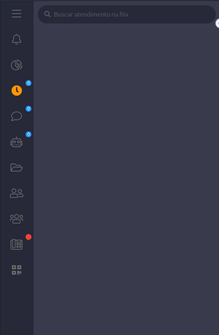219x335 pixels.
Task: Click the magnifier icon in the search bar
Action: 47,14
